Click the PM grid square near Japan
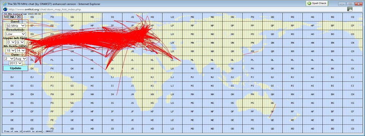Viewport: 365px width, 136px height. 252,51
